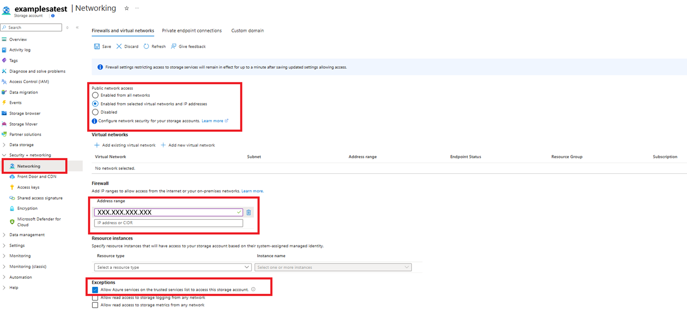
Task: Select Enabled from all networks
Action: point(95,95)
